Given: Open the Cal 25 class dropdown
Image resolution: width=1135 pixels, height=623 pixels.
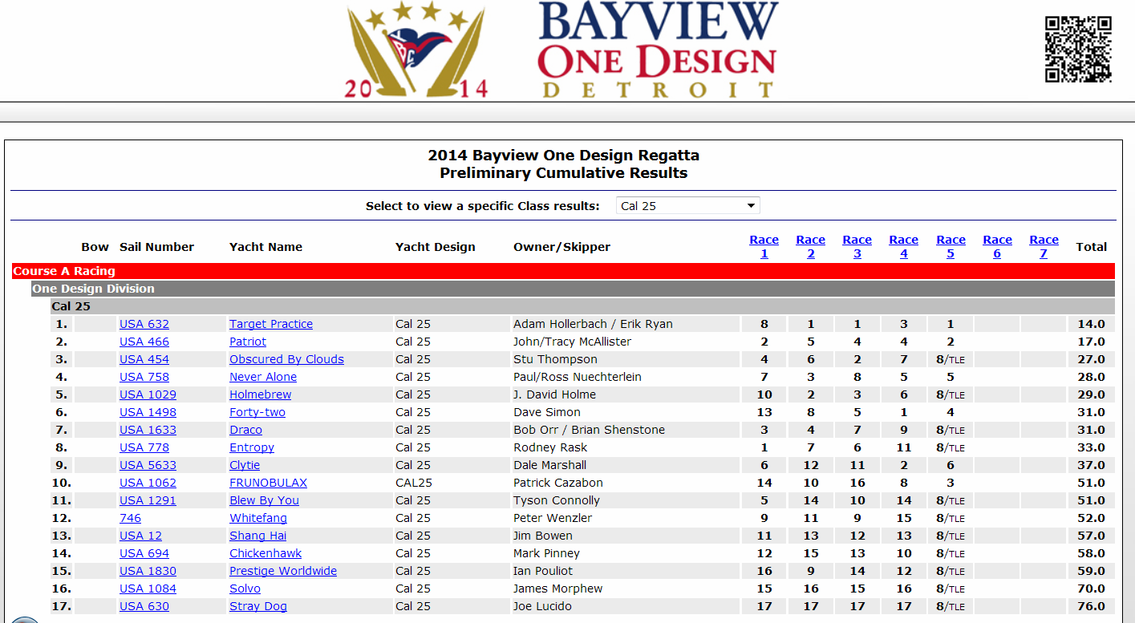Looking at the screenshot, I should click(687, 206).
